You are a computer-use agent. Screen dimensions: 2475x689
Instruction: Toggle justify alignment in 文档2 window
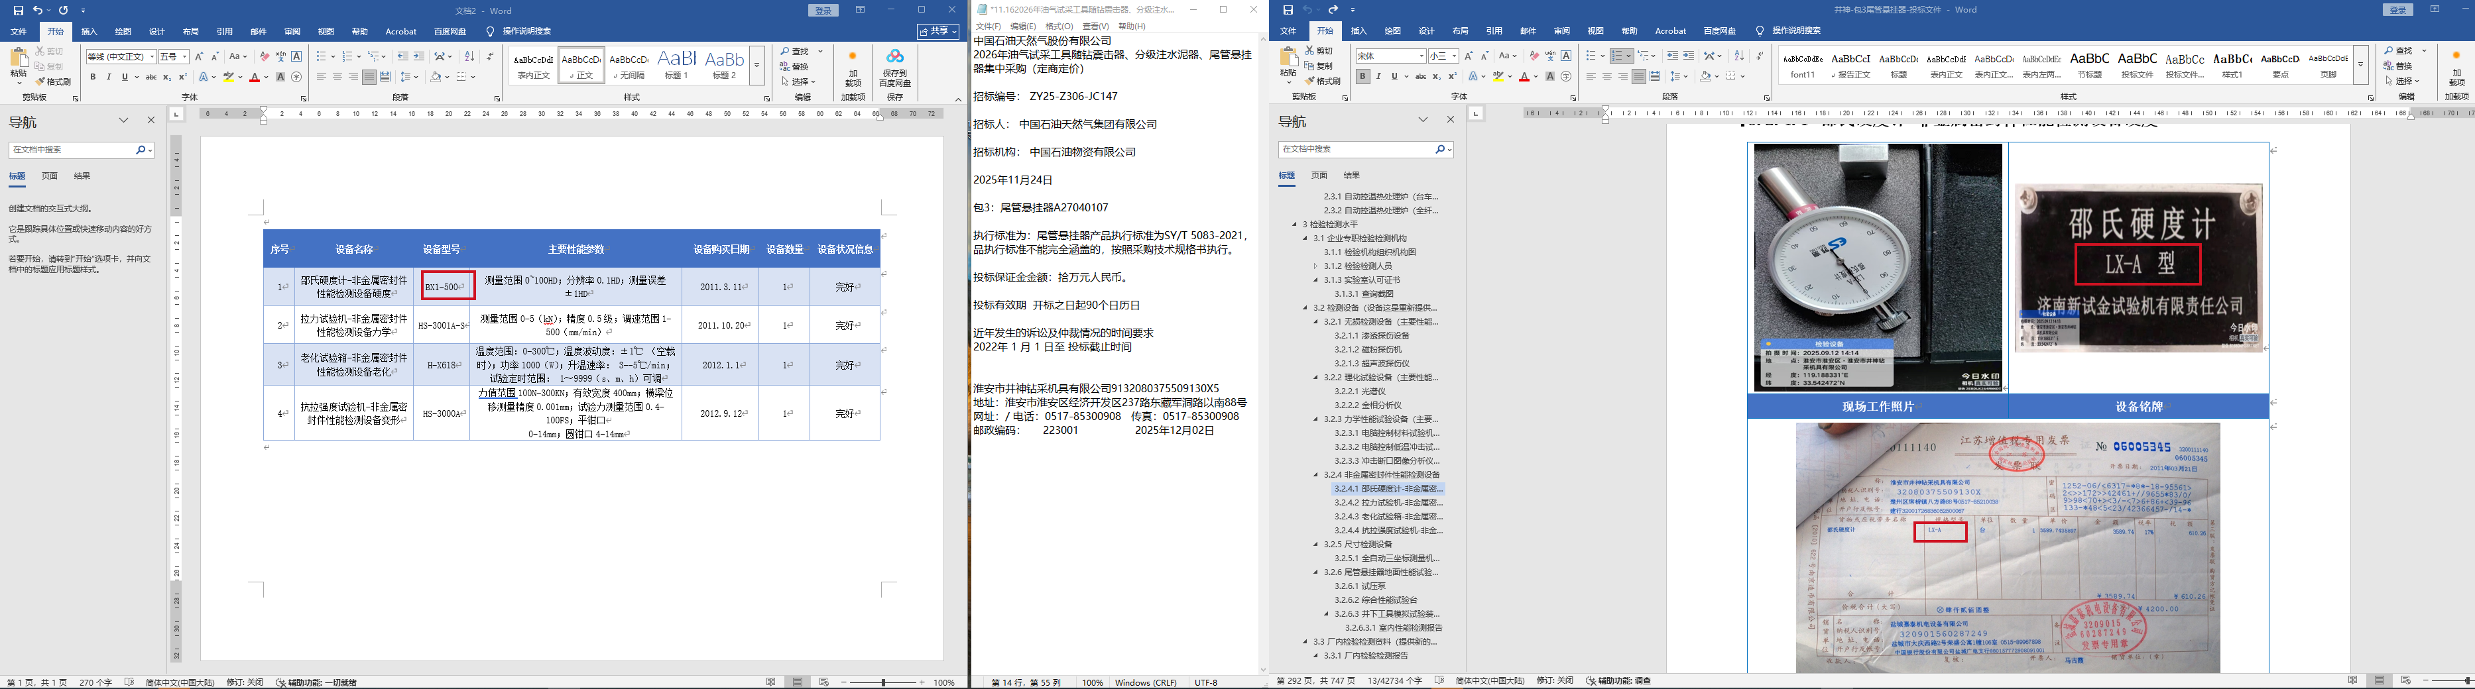click(369, 77)
